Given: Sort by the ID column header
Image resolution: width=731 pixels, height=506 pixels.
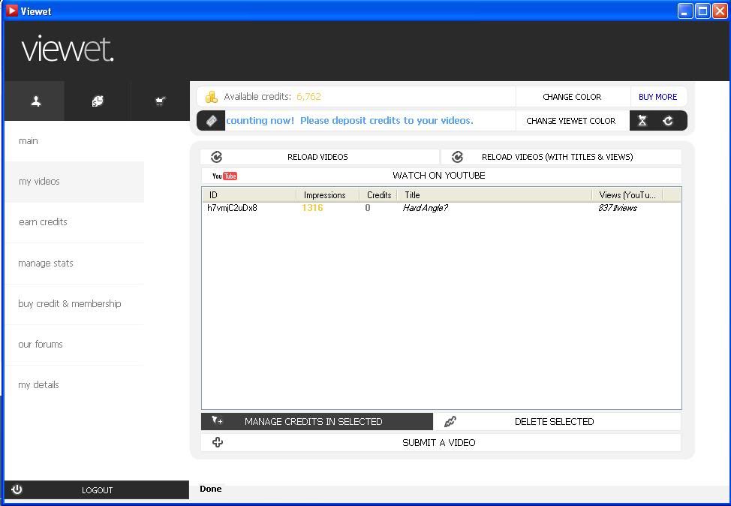Looking at the screenshot, I should [249, 195].
